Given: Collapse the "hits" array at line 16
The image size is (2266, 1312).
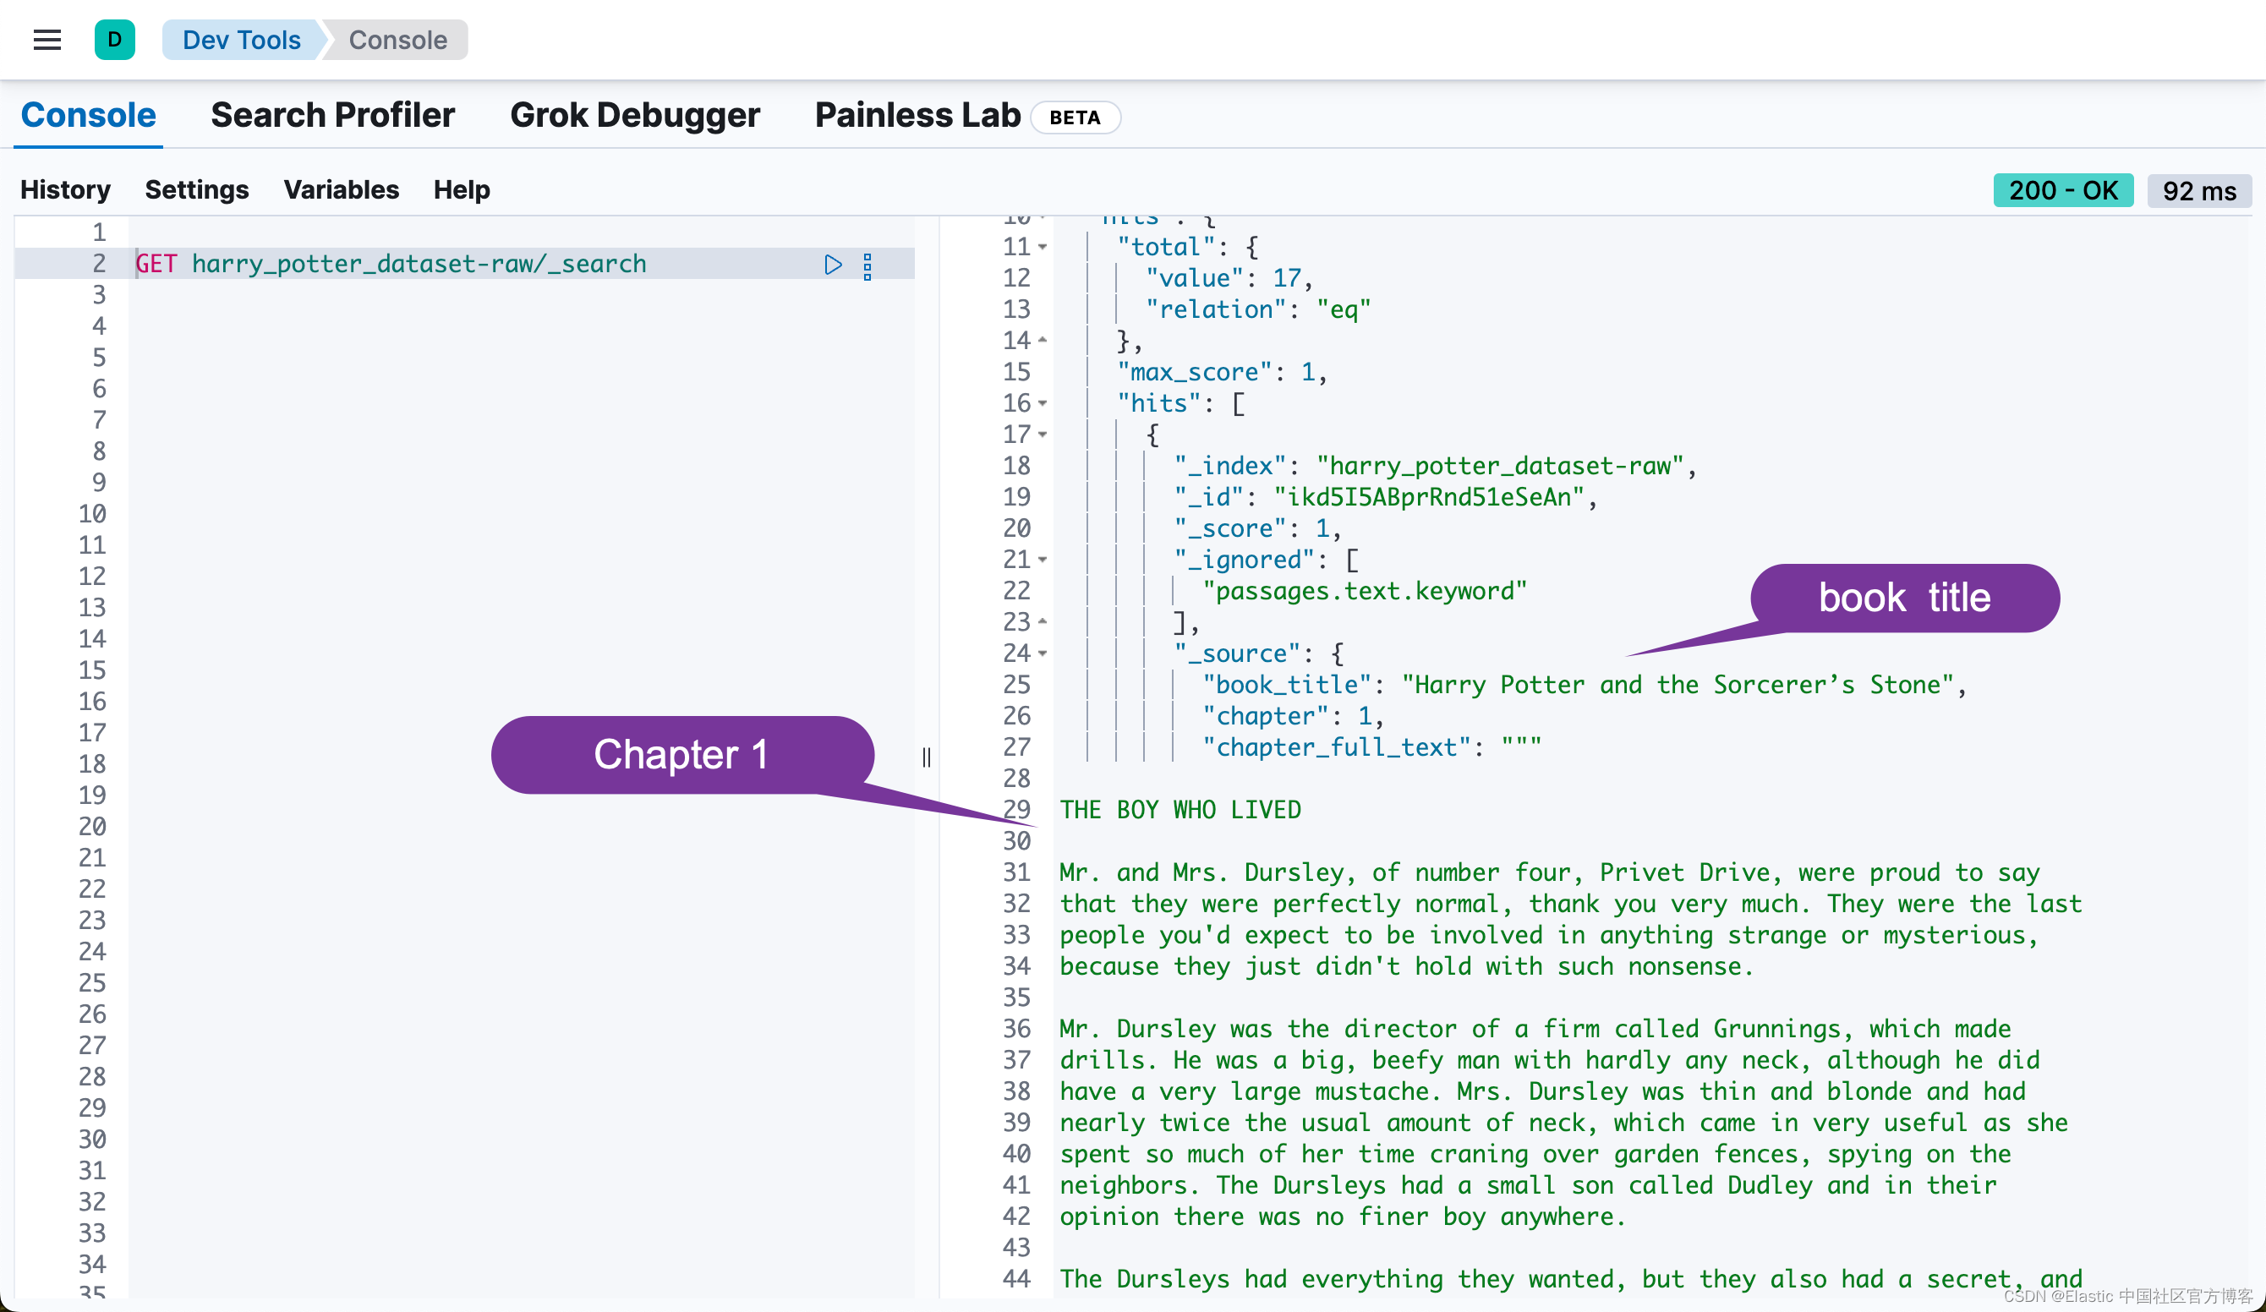Looking at the screenshot, I should pos(1043,403).
